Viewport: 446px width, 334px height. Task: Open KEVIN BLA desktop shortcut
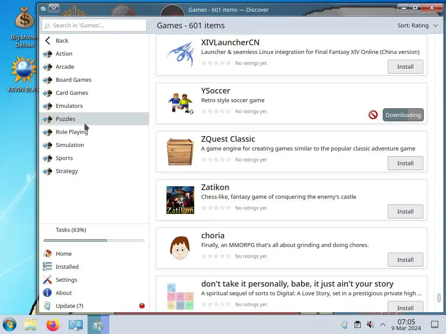click(23, 74)
